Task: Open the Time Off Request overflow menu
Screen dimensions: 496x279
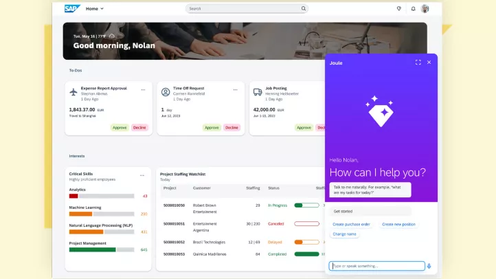Action: pyautogui.click(x=235, y=89)
